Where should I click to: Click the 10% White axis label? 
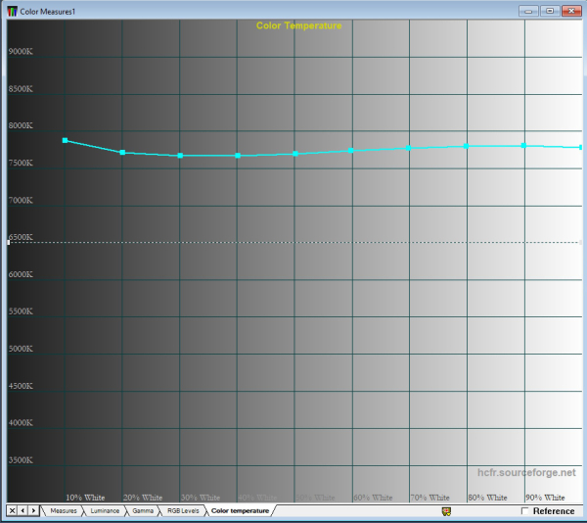85,498
